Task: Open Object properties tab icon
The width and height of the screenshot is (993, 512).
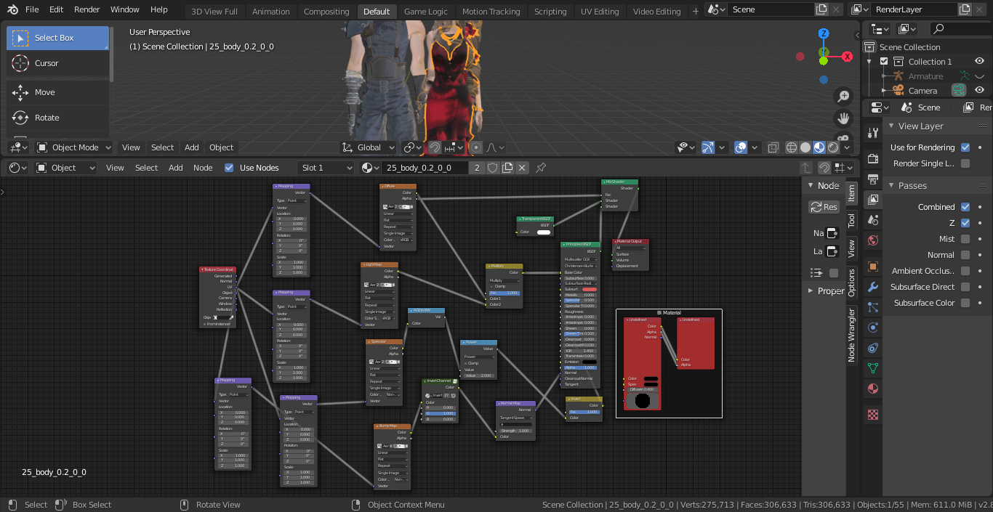Action: point(873,267)
